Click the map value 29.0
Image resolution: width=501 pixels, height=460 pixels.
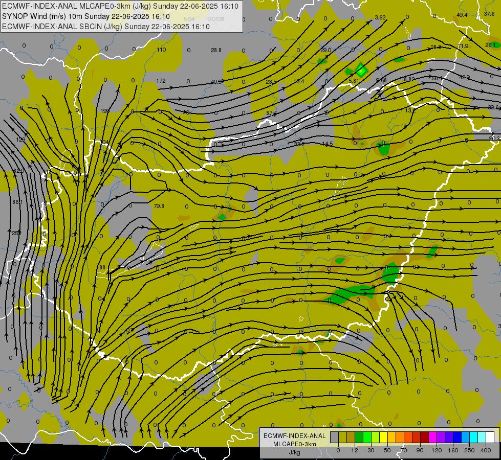click(x=326, y=50)
